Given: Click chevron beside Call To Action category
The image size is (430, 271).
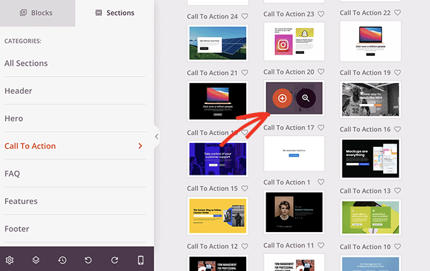Looking at the screenshot, I should [140, 146].
